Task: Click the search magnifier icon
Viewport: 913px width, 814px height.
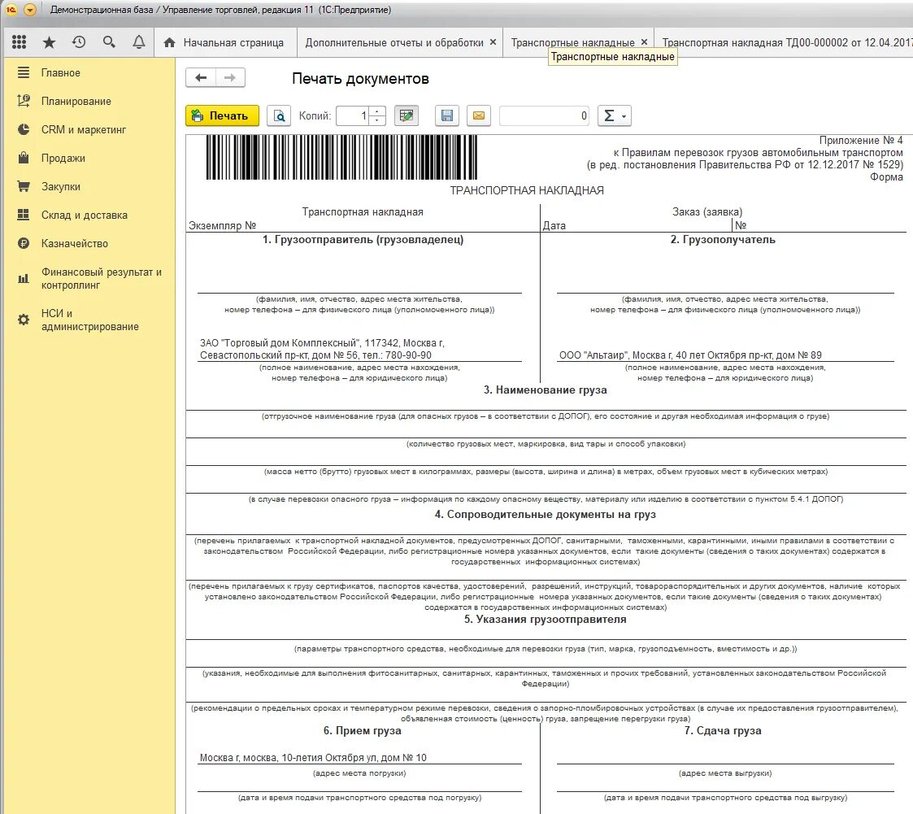Action: [x=109, y=42]
